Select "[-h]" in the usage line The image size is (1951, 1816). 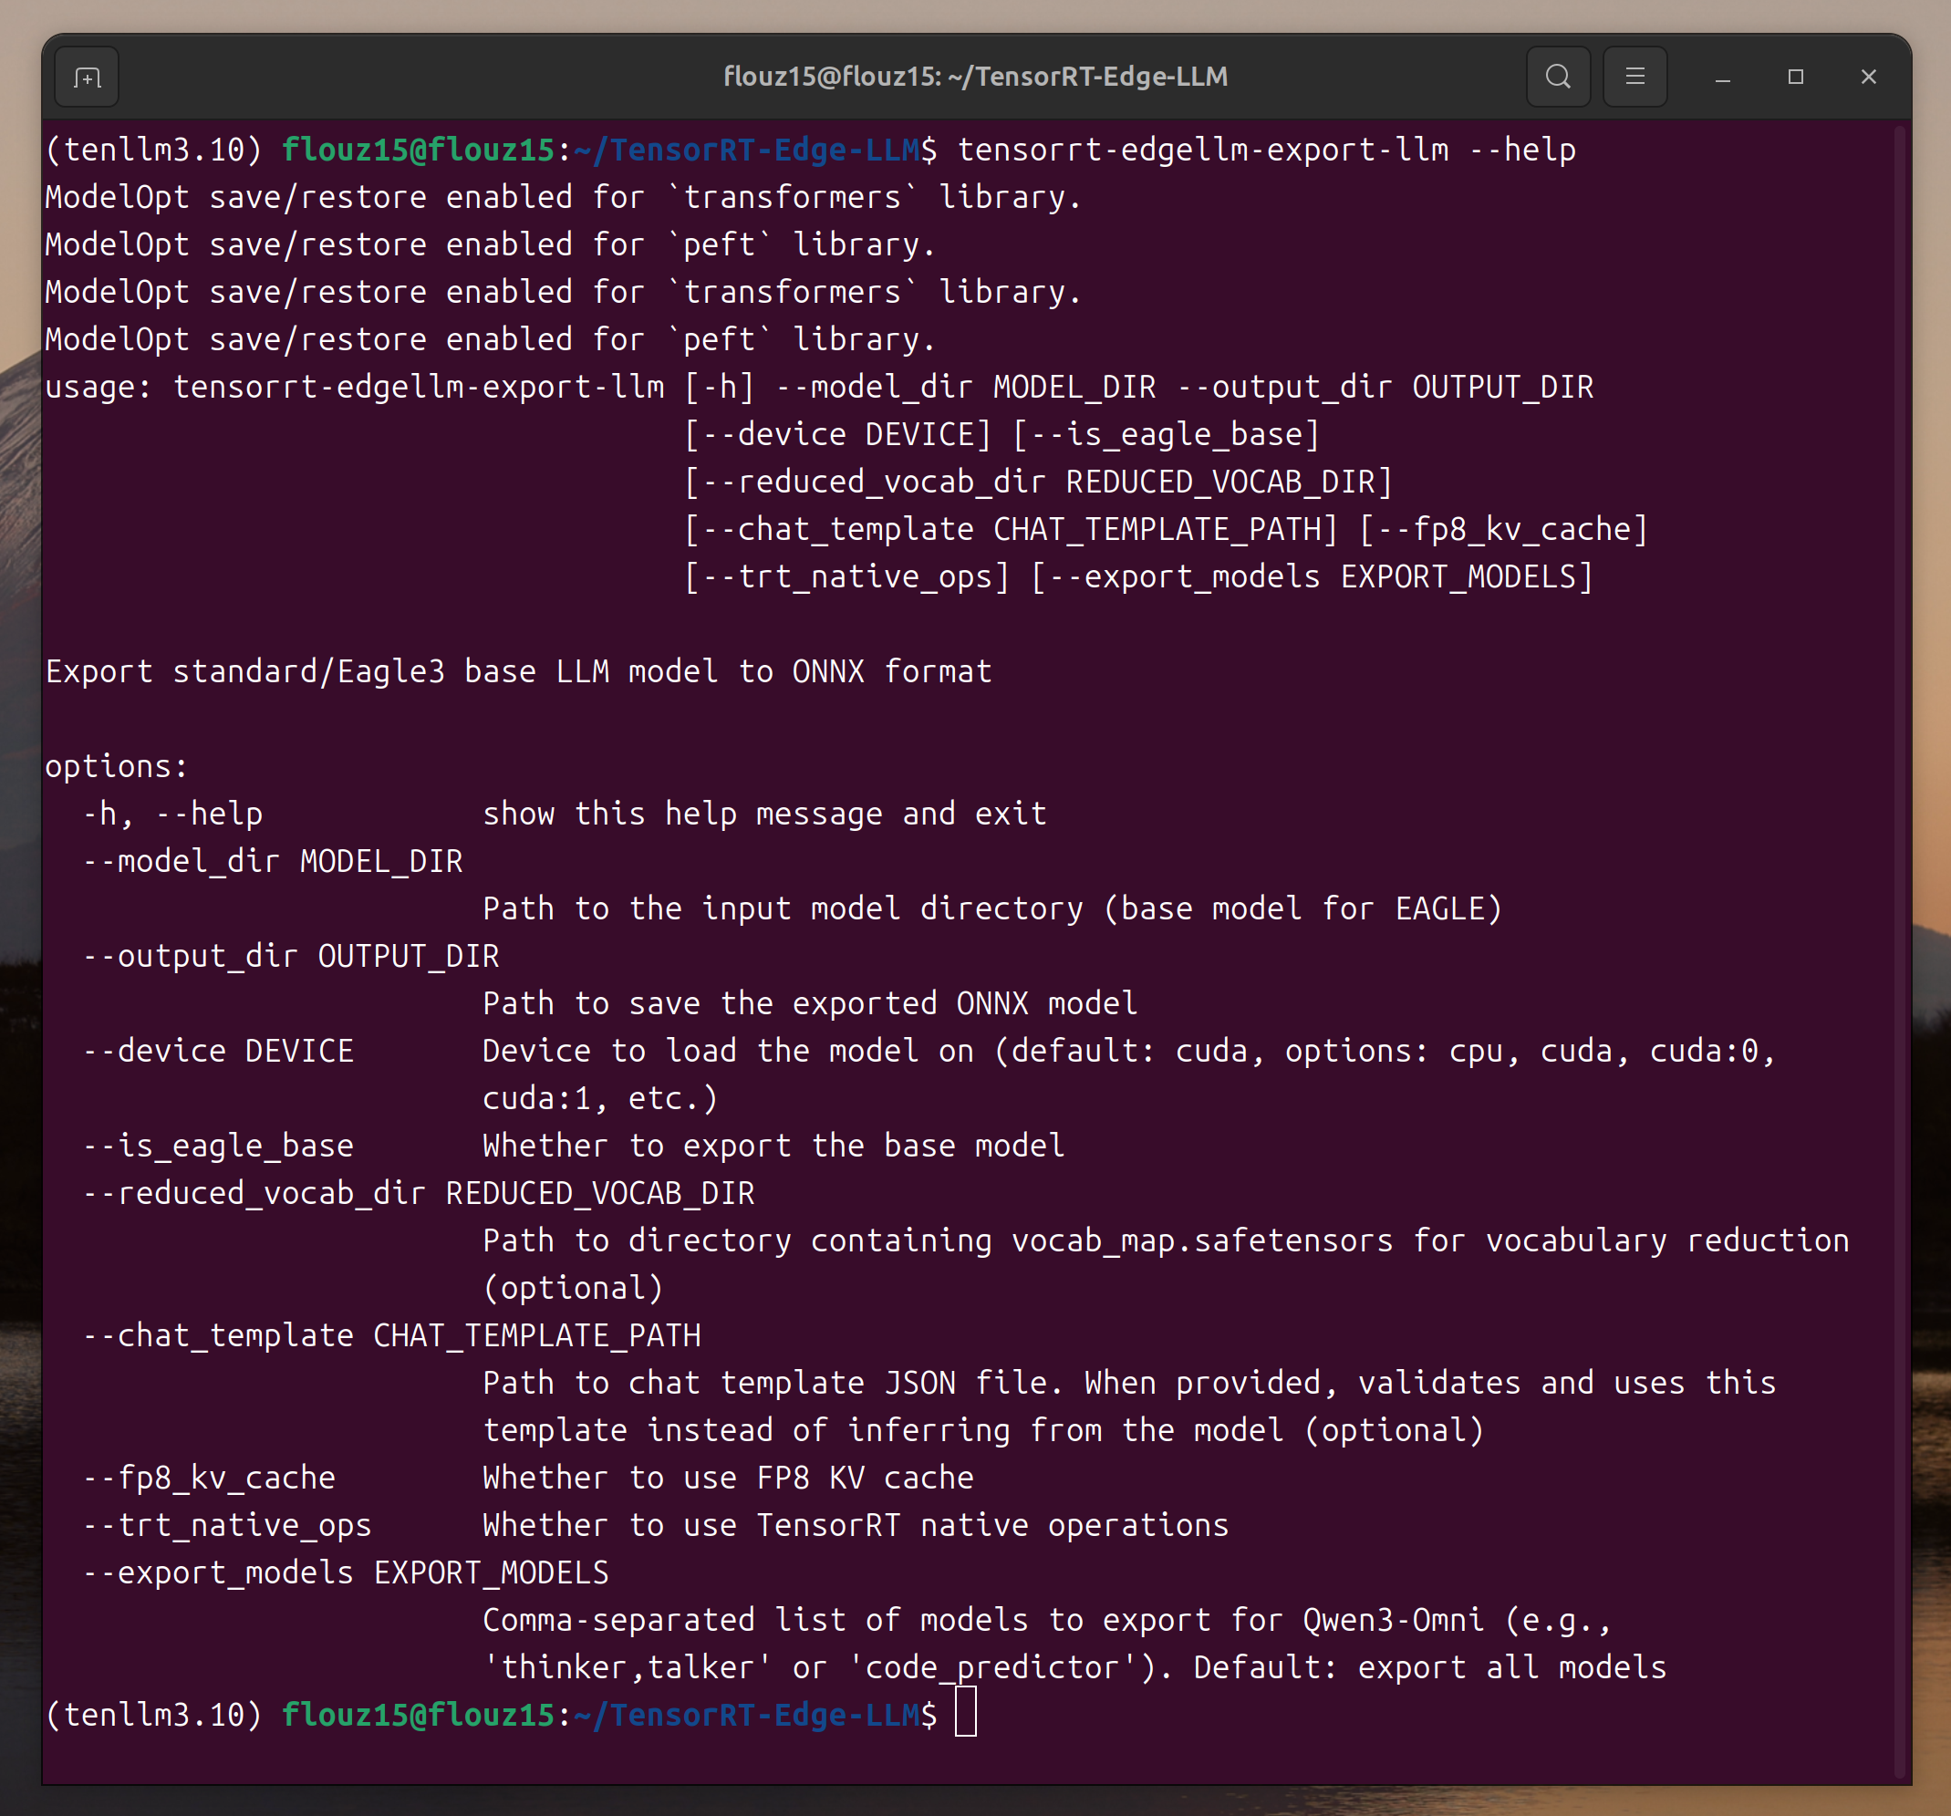720,388
